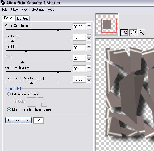Viewport: 154px width, 151px height.
Task: Select the magnifier Zoom tool icon
Action: pyautogui.click(x=141, y=33)
